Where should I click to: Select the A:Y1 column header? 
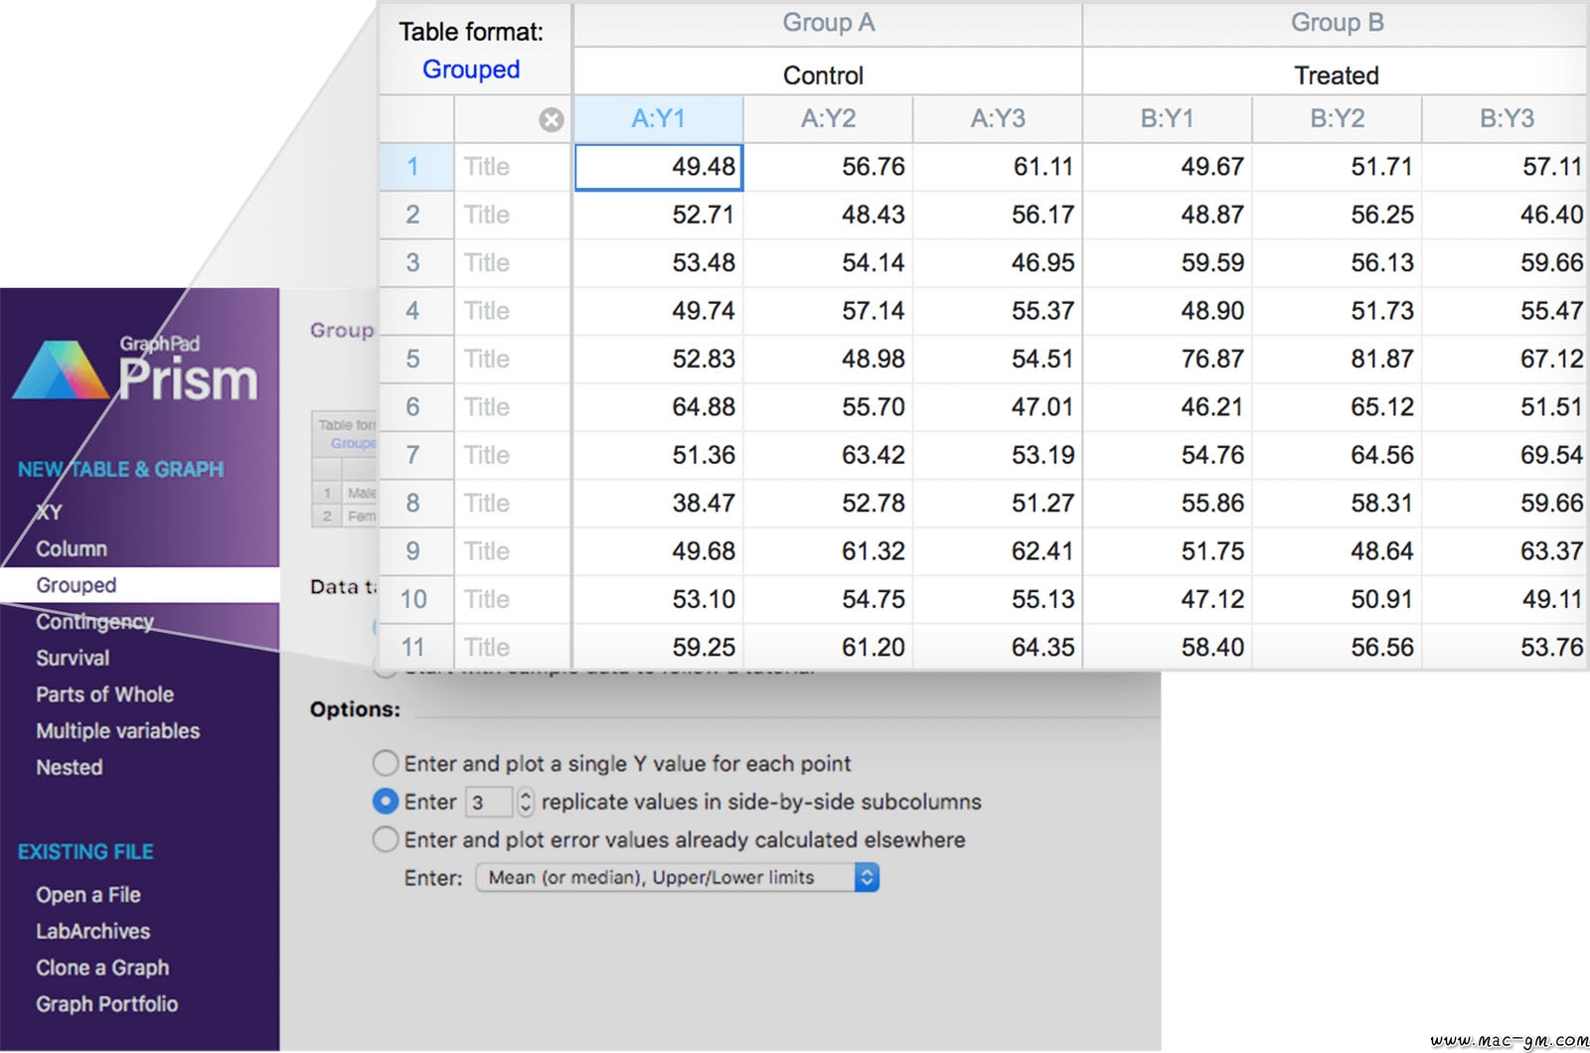[x=658, y=119]
